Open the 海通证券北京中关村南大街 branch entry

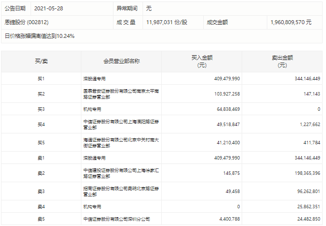point(121,142)
